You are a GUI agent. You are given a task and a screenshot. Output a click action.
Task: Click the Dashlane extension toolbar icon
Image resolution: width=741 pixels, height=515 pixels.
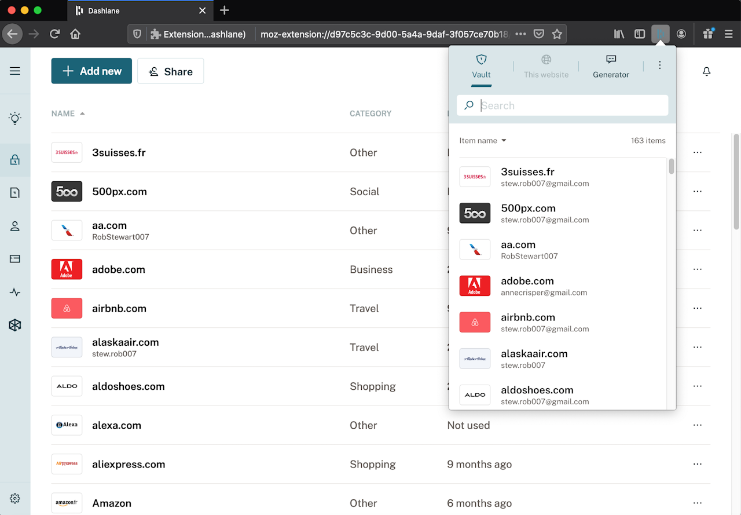[x=661, y=34]
